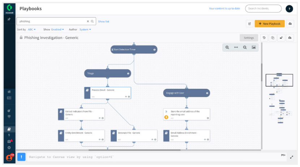Select the Extract Indicators From File task
The height and width of the screenshot is (167, 300).
coord(81,114)
